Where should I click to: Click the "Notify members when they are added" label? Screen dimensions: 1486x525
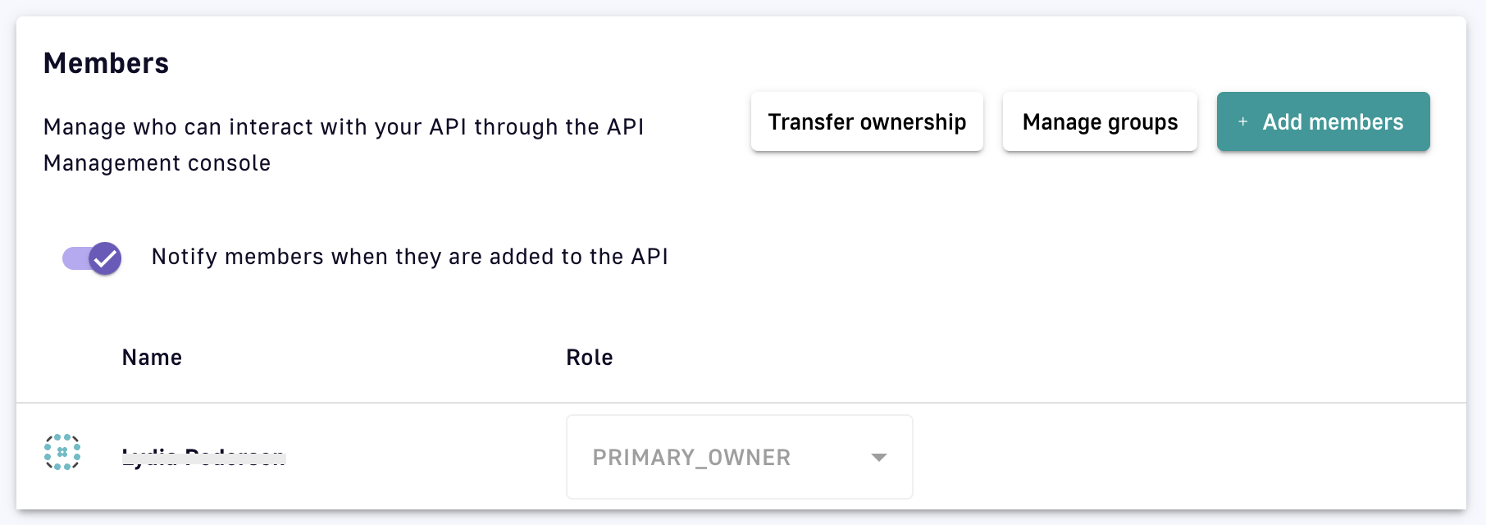(409, 257)
